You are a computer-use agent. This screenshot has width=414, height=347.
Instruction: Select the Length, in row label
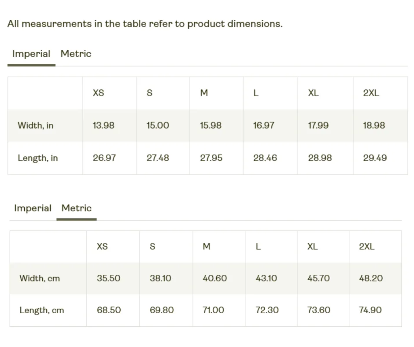tap(38, 158)
